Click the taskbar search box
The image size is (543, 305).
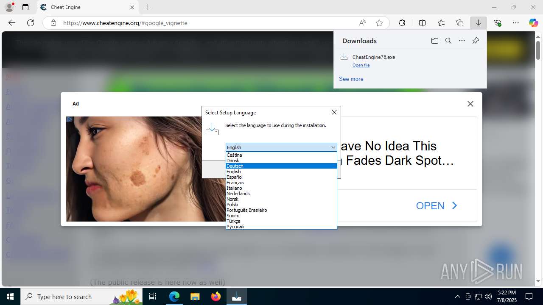tap(81, 297)
